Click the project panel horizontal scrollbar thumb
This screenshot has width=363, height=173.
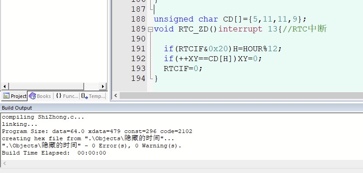[46, 86]
